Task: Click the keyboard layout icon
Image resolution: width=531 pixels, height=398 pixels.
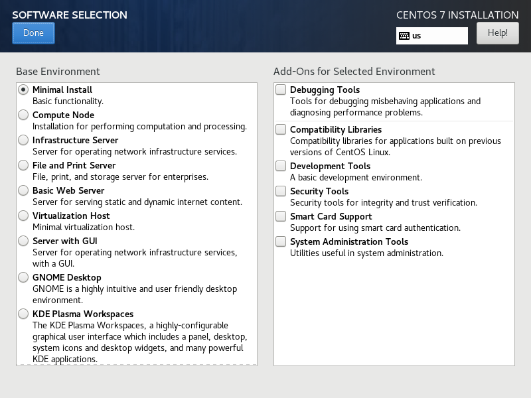Action: click(404, 36)
